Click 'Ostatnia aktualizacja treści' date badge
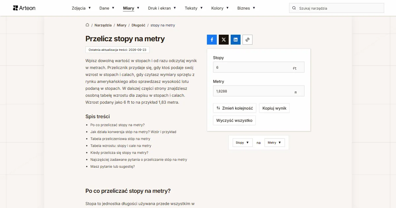Image resolution: width=396 pixels, height=208 pixels. click(117, 50)
